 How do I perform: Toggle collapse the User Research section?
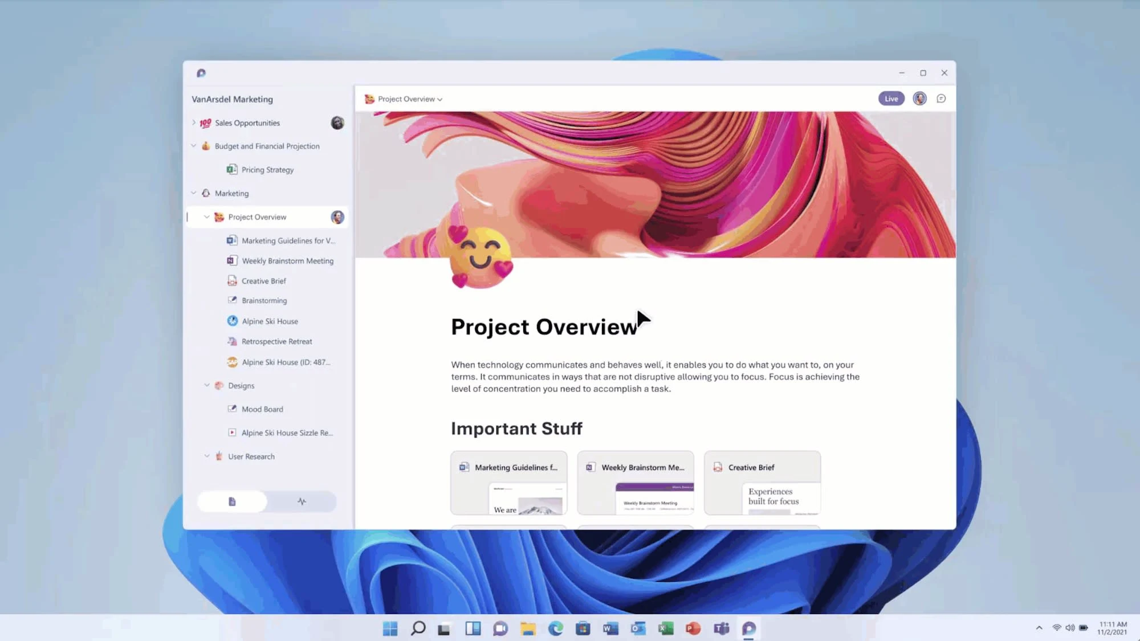point(207,456)
